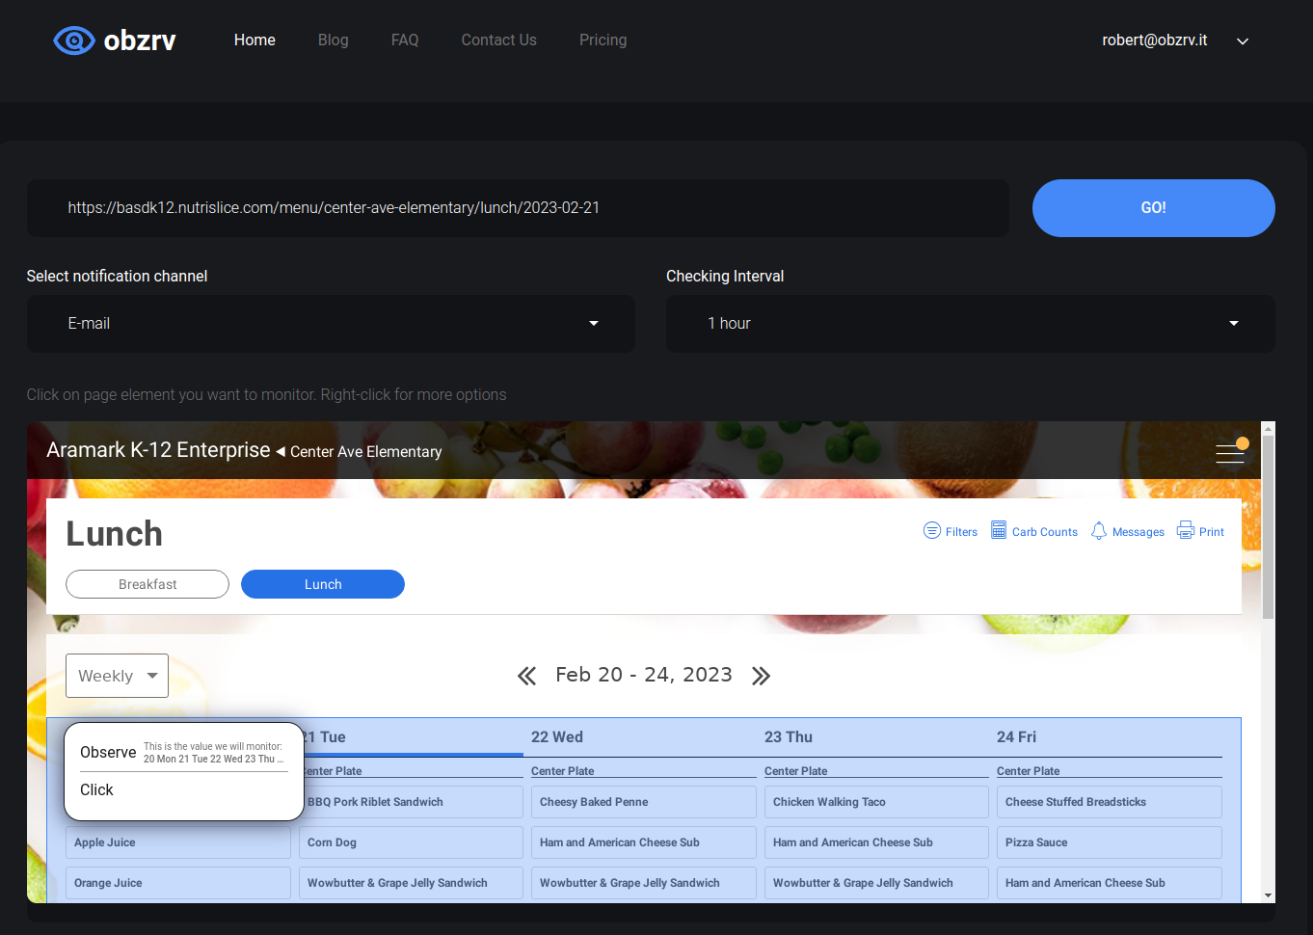Click Thursday Wowbutter & Grape Jelly Sandwich
The image size is (1313, 935).
876,883
